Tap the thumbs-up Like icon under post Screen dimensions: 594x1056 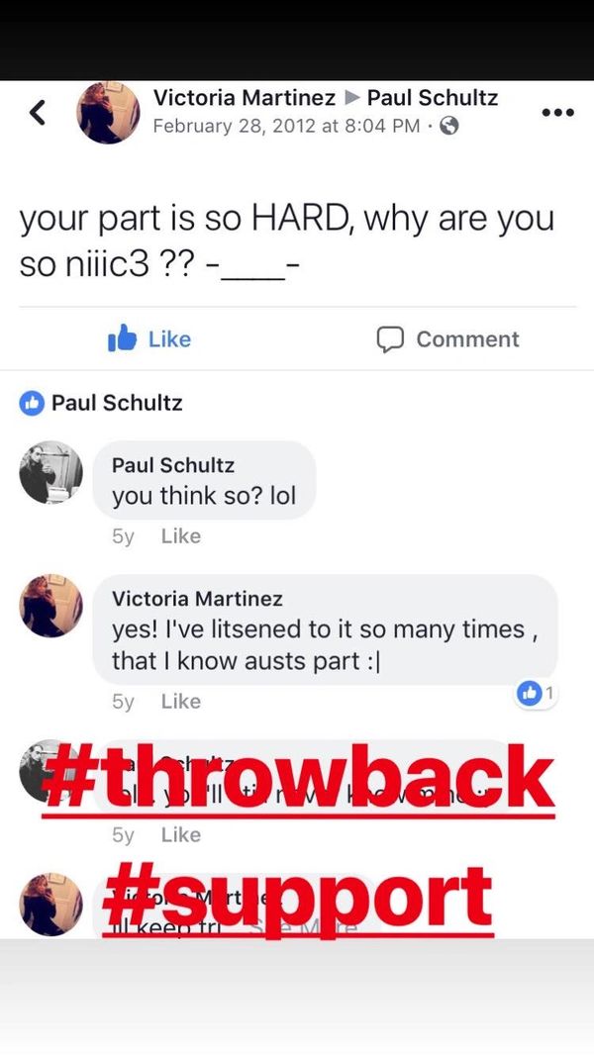click(122, 338)
